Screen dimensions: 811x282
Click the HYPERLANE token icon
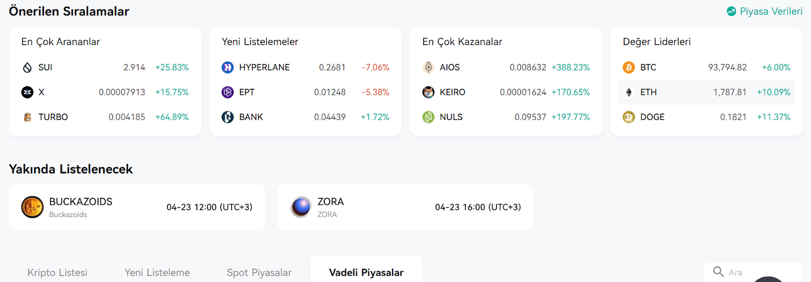[x=228, y=67]
